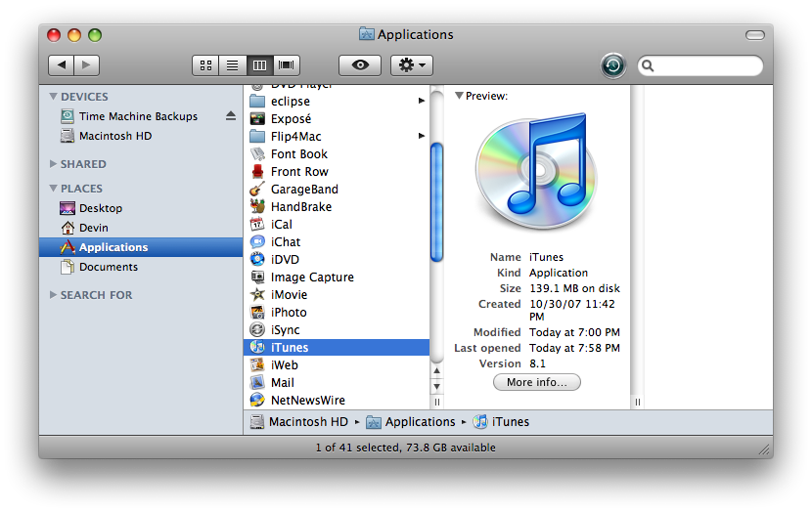Click the More info… button
This screenshot has width=812, height=512.
point(537,382)
